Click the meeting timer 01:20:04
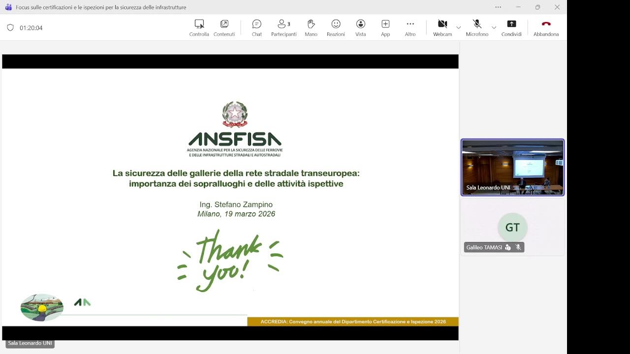 tap(31, 28)
